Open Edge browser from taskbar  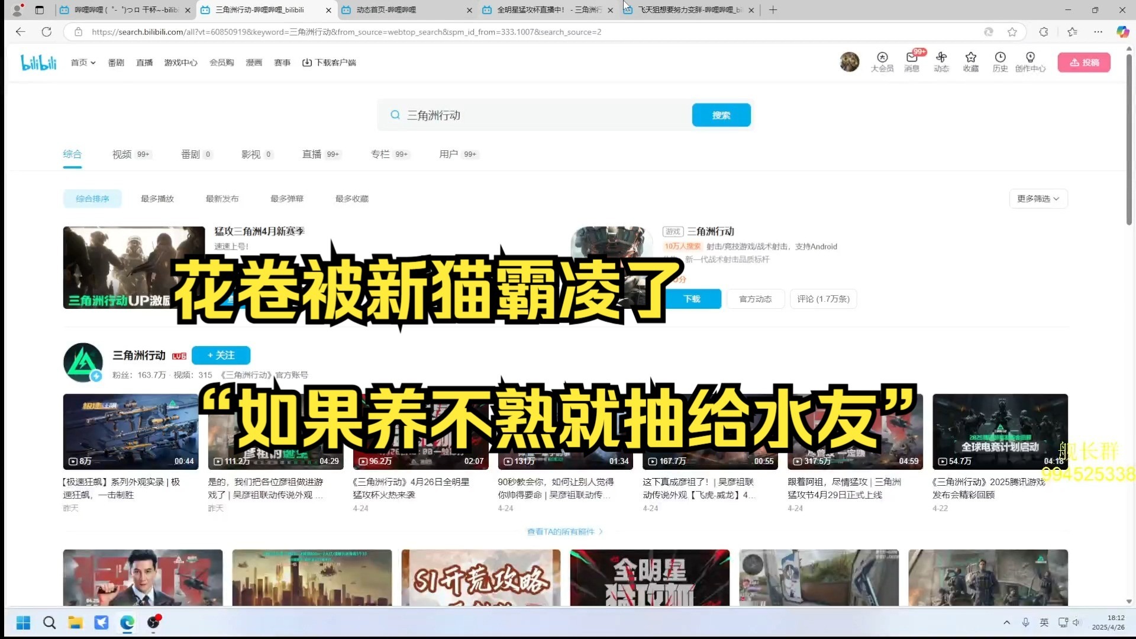tap(127, 622)
